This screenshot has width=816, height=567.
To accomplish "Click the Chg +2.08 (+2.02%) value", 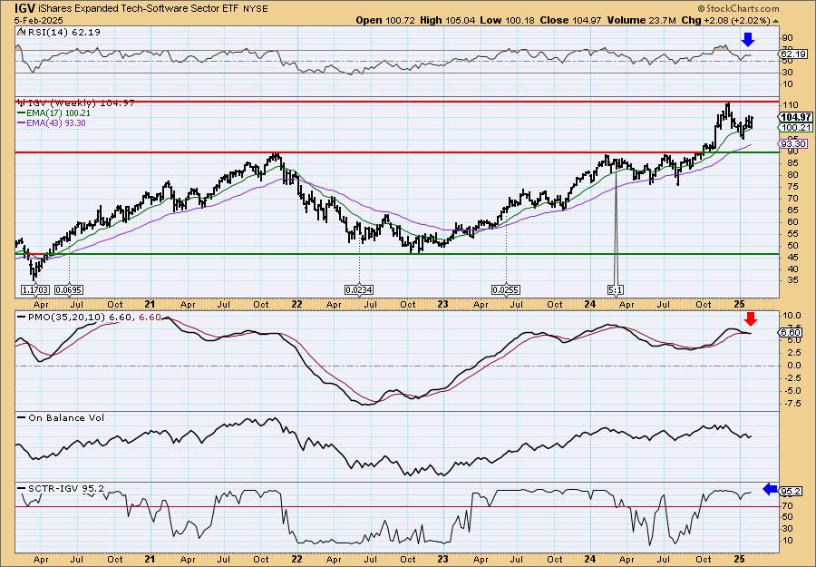I will click(725, 20).
